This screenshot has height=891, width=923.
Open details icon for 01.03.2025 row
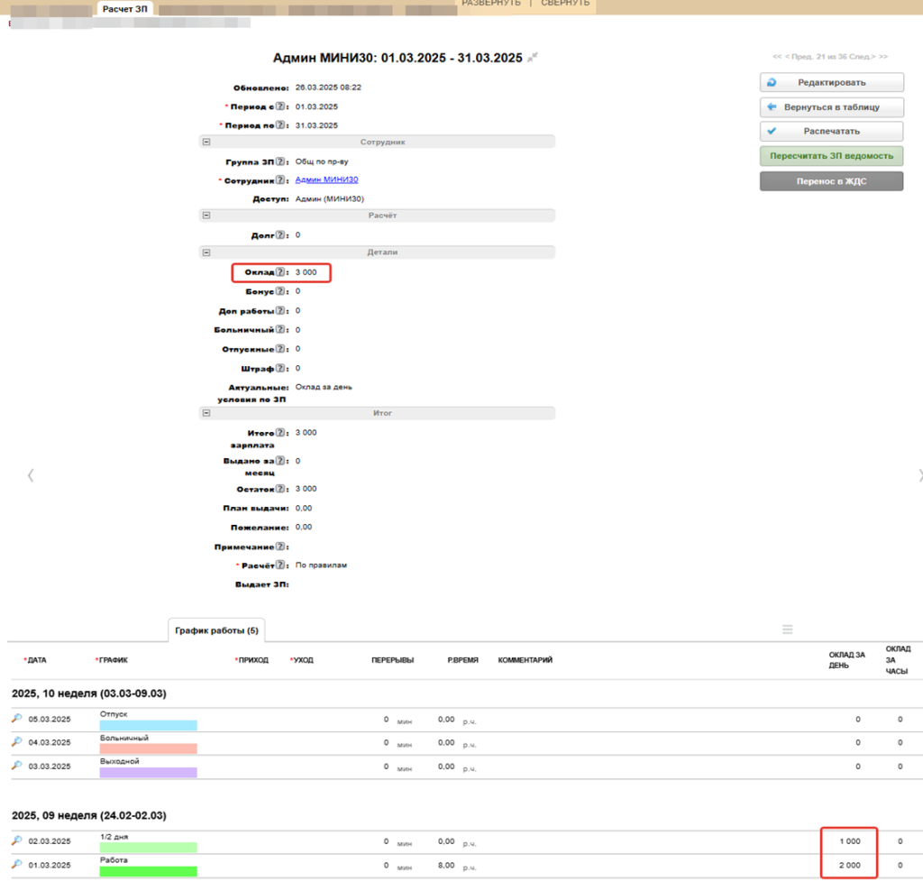16,866
